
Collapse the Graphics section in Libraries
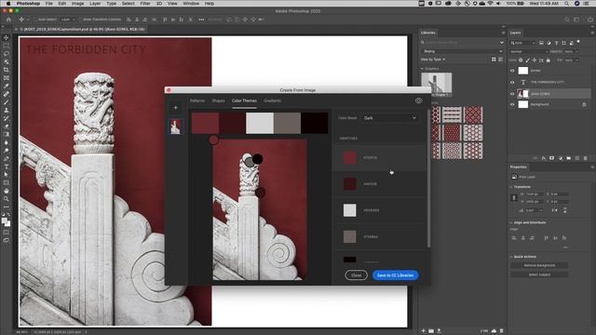(422, 69)
